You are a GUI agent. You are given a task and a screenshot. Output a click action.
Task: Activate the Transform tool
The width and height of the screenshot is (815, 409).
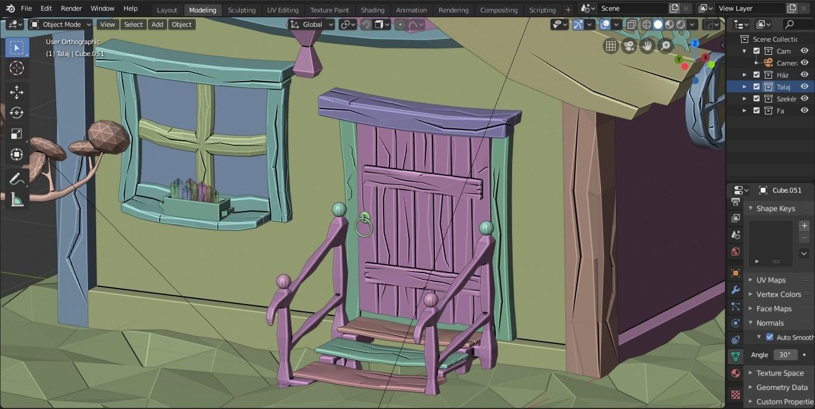click(17, 154)
